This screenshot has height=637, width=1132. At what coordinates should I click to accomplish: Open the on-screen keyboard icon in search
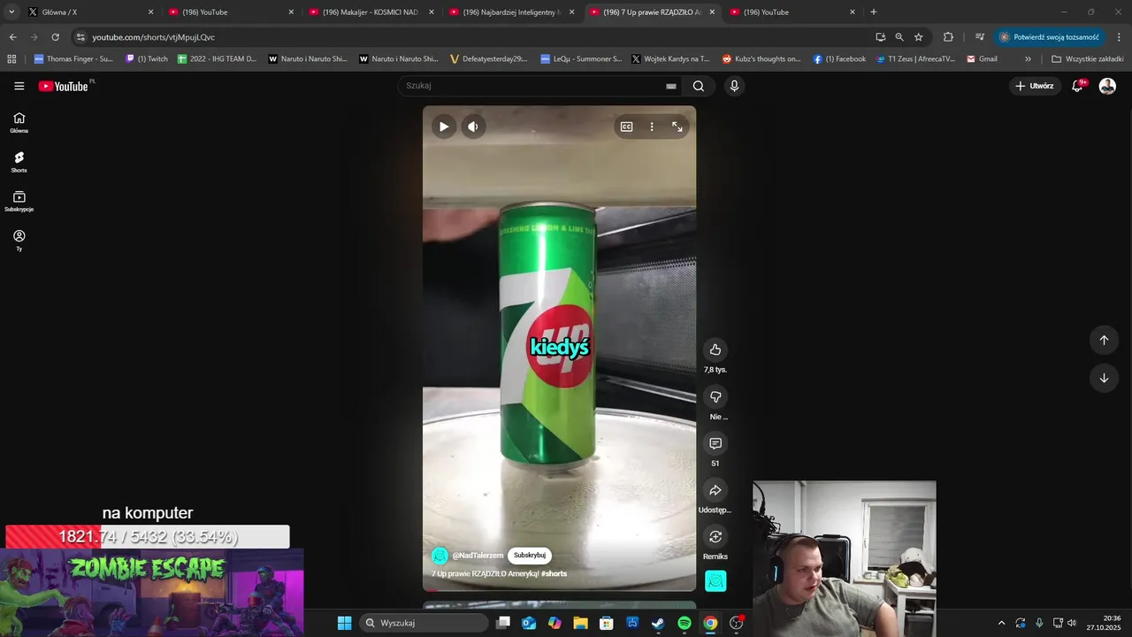coord(671,86)
